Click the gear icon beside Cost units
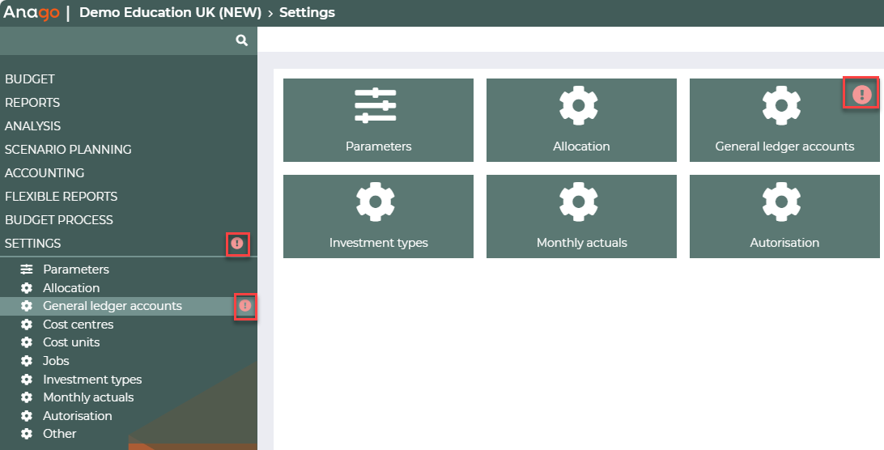Screen dimensions: 884x450 click(x=27, y=342)
